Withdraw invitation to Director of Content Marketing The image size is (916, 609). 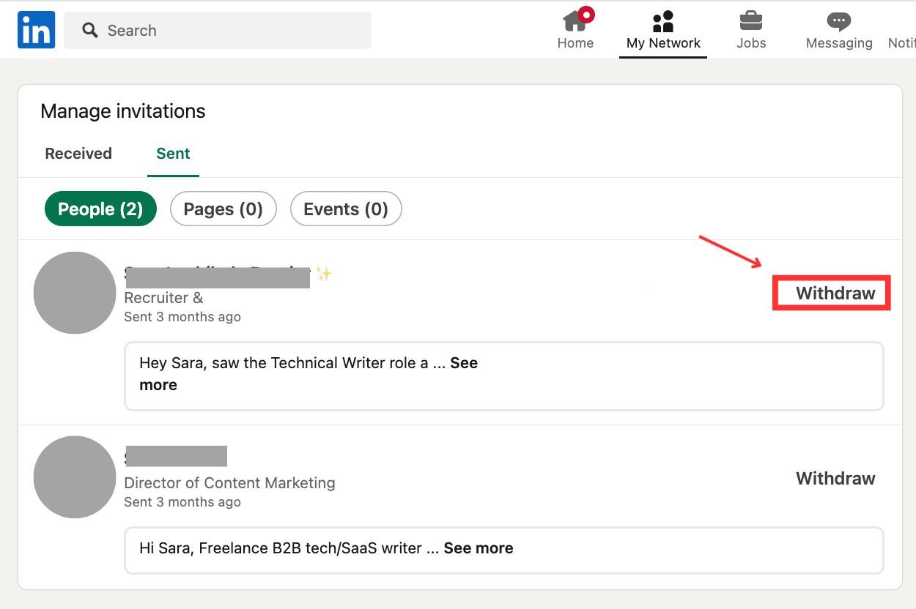point(835,479)
